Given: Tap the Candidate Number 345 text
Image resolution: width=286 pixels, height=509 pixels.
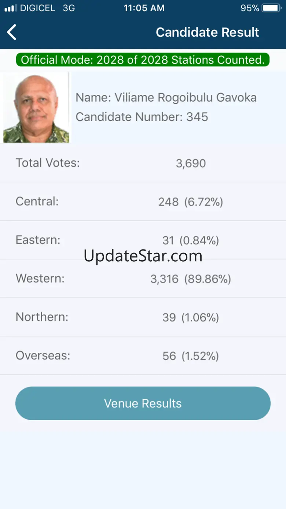Looking at the screenshot, I should (142, 117).
